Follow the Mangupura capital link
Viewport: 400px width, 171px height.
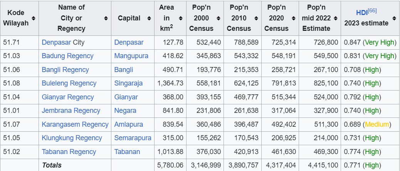[131, 56]
